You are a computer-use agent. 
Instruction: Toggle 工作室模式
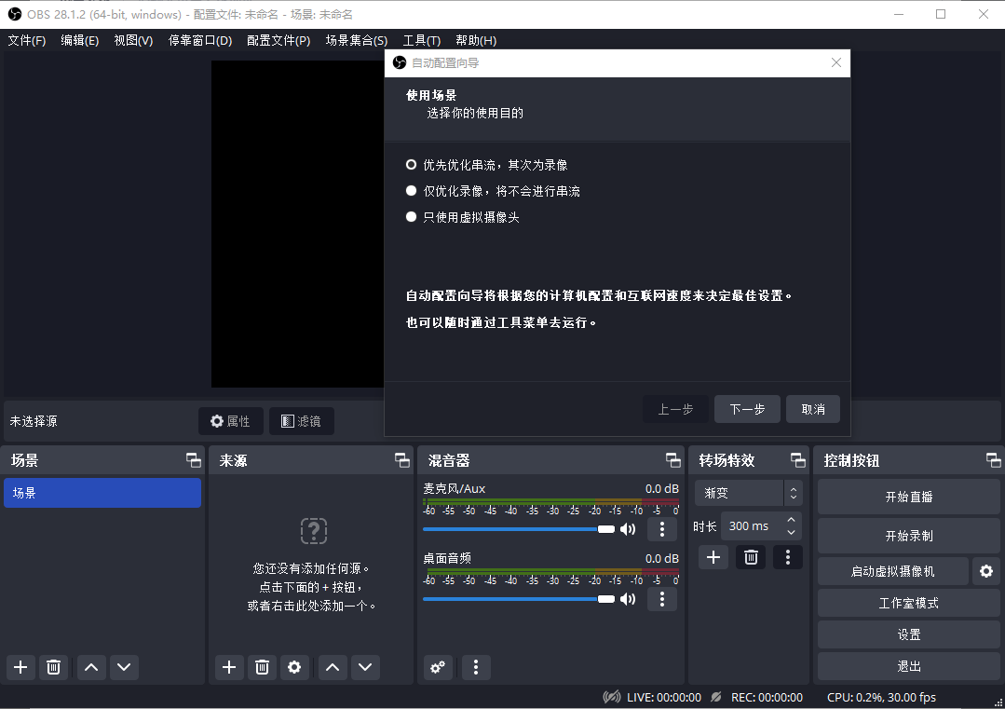point(909,603)
